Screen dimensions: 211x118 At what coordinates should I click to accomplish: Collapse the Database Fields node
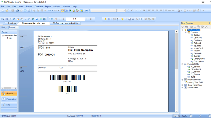[x=182, y=30]
